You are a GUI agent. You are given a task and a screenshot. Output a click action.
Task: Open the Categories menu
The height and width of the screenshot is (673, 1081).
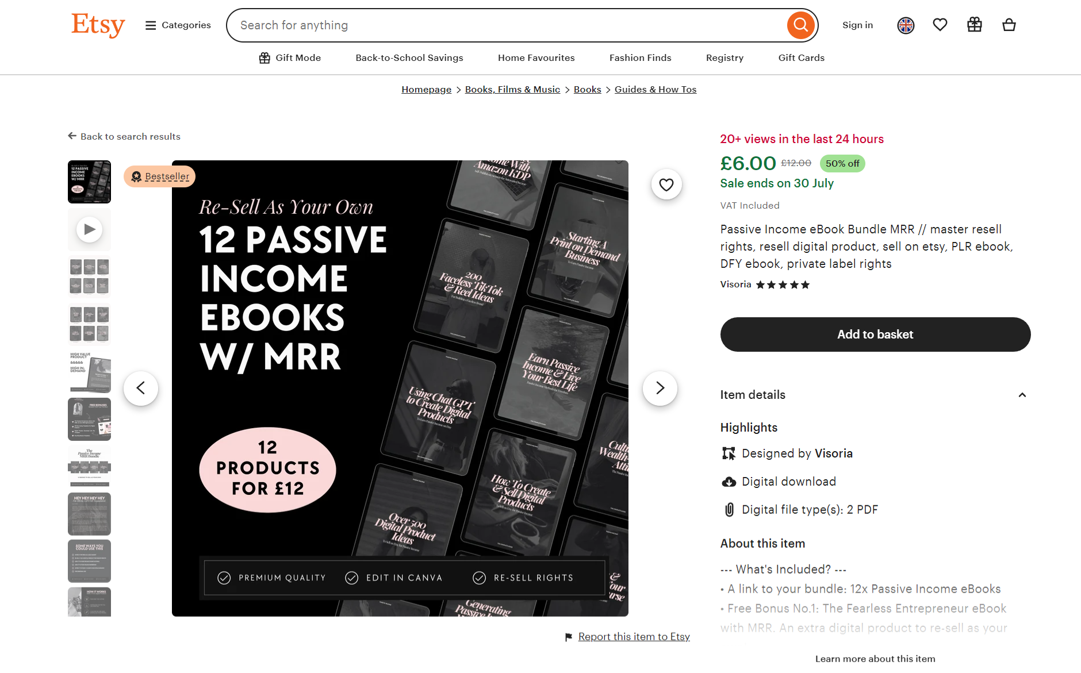coord(177,25)
